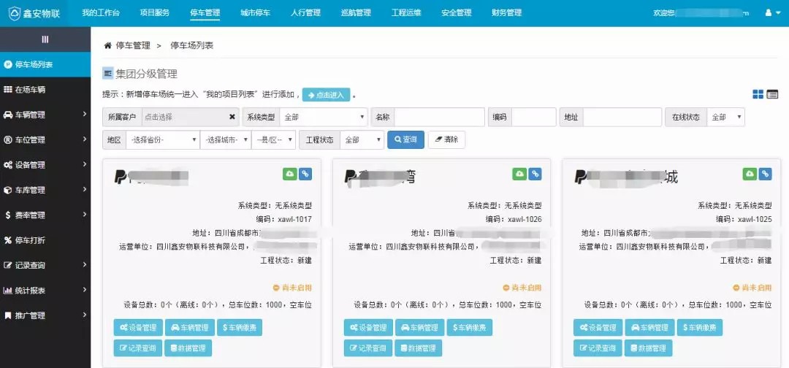The width and height of the screenshot is (789, 368).
Task: Switch to grid card view icon
Action: [758, 94]
